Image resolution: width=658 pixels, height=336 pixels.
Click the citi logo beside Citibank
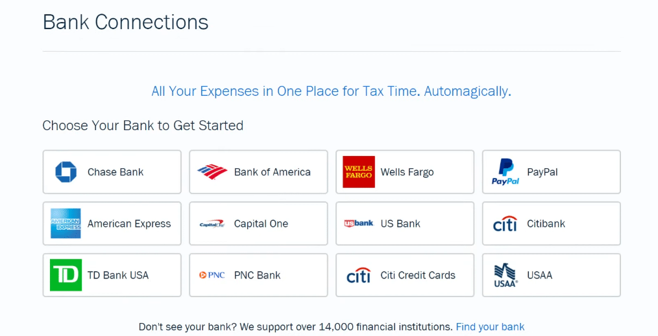coord(506,224)
